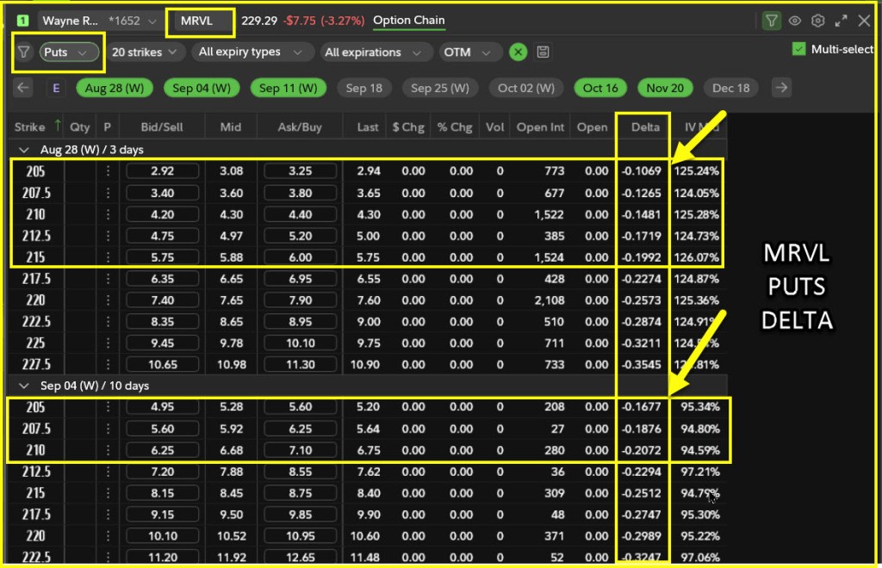The width and height of the screenshot is (882, 568).
Task: Enable the Dec 18 expiration pill
Action: point(730,88)
